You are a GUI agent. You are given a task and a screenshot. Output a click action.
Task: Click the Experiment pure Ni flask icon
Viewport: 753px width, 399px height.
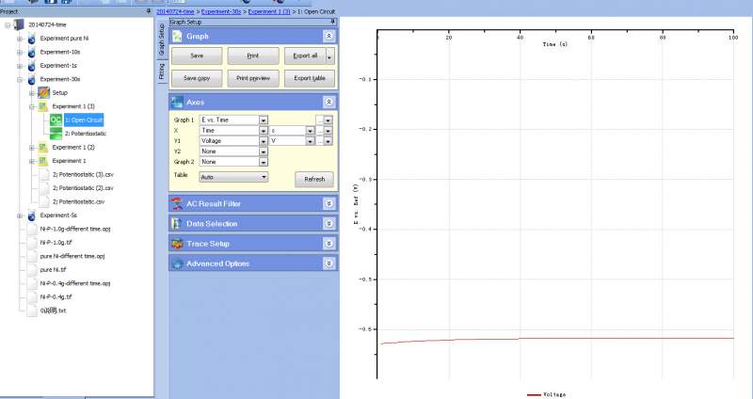pos(32,39)
